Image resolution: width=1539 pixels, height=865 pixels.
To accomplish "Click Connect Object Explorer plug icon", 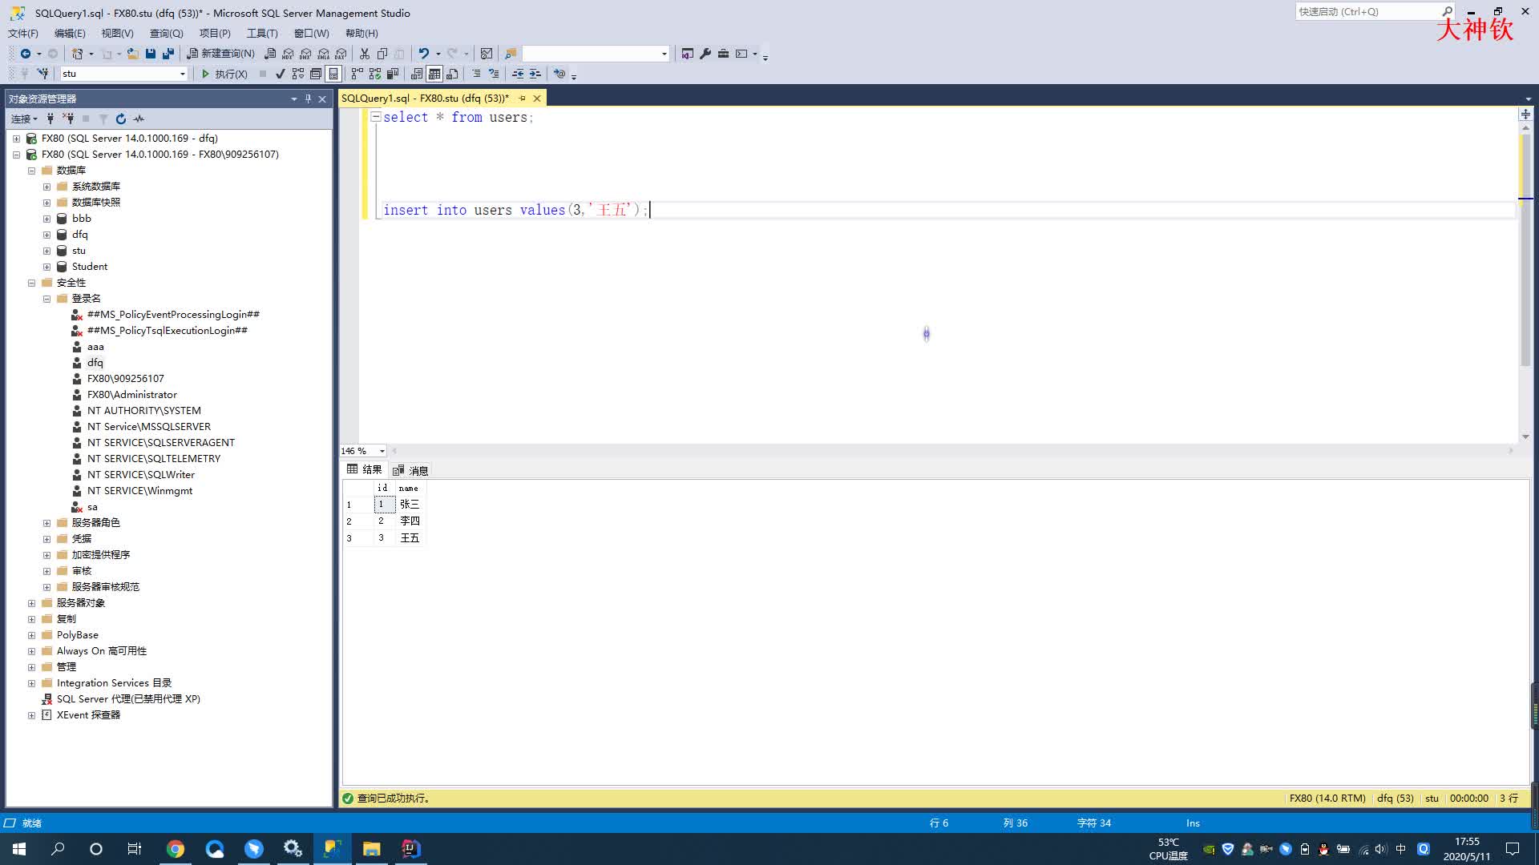I will point(50,119).
